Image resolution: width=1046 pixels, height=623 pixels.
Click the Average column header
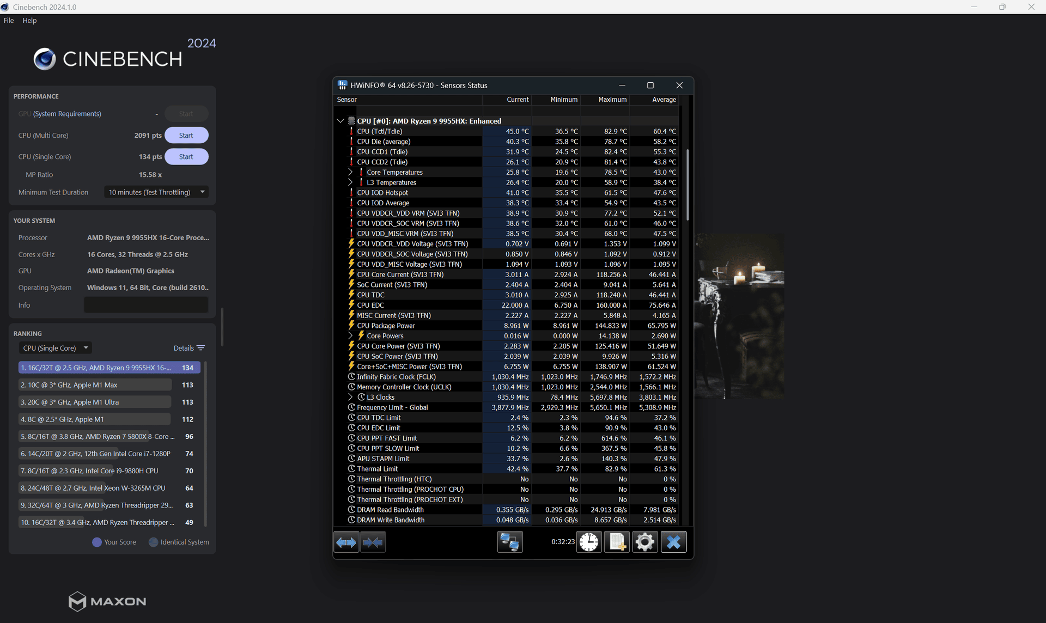point(654,100)
